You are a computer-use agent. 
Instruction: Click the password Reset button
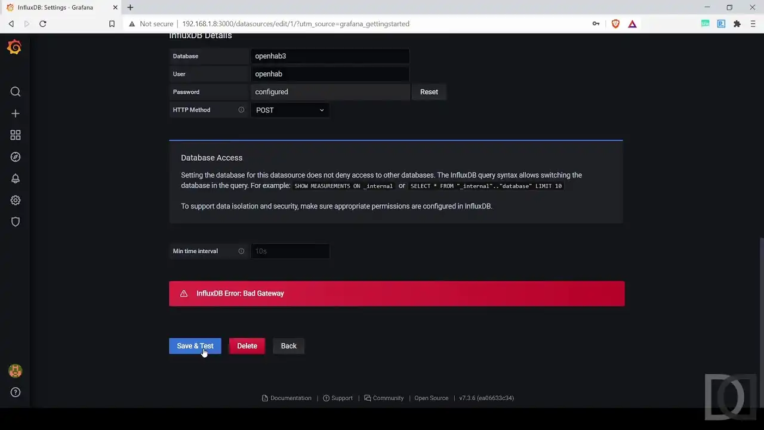(x=429, y=92)
